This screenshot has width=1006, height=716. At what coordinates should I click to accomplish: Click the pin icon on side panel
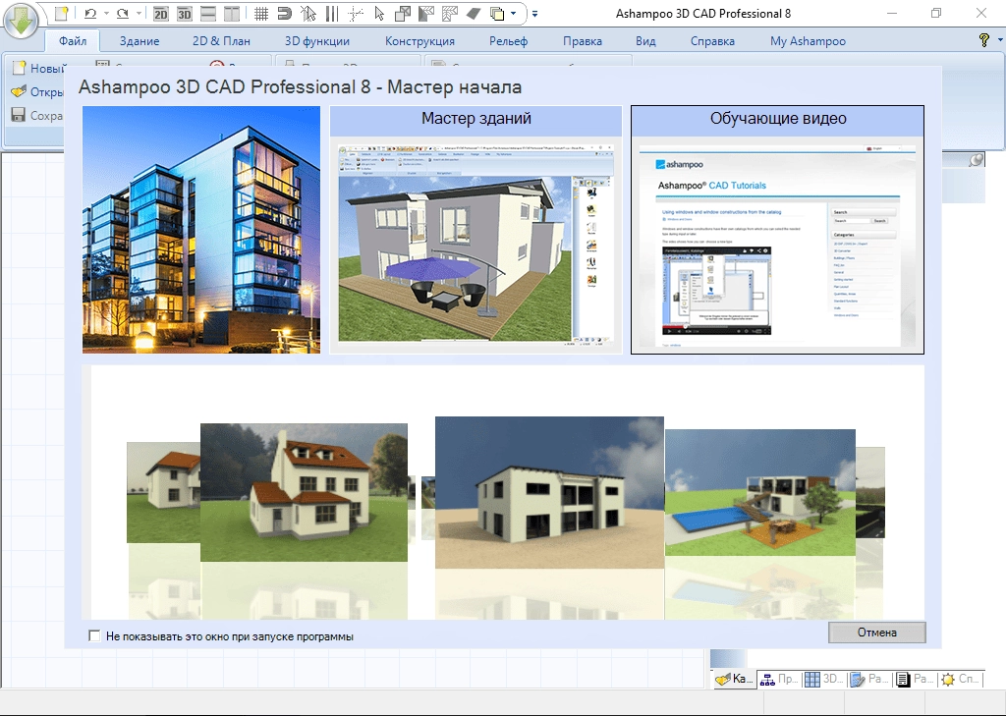pyautogui.click(x=976, y=160)
